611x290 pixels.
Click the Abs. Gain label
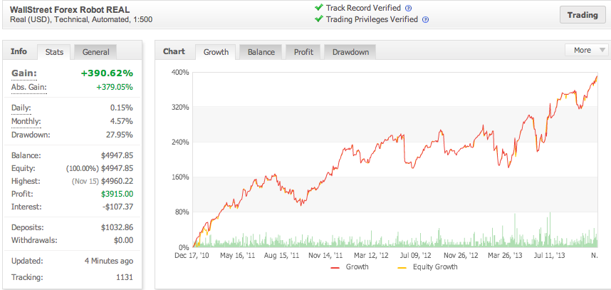28,88
